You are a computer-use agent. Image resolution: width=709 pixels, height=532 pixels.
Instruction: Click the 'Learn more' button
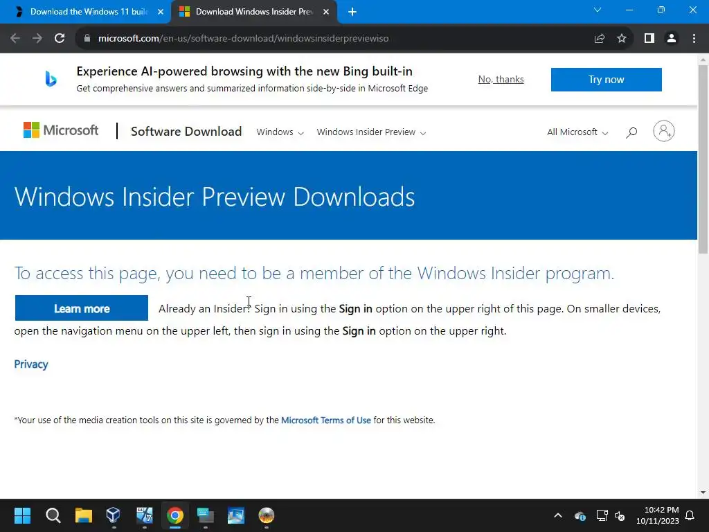click(82, 308)
